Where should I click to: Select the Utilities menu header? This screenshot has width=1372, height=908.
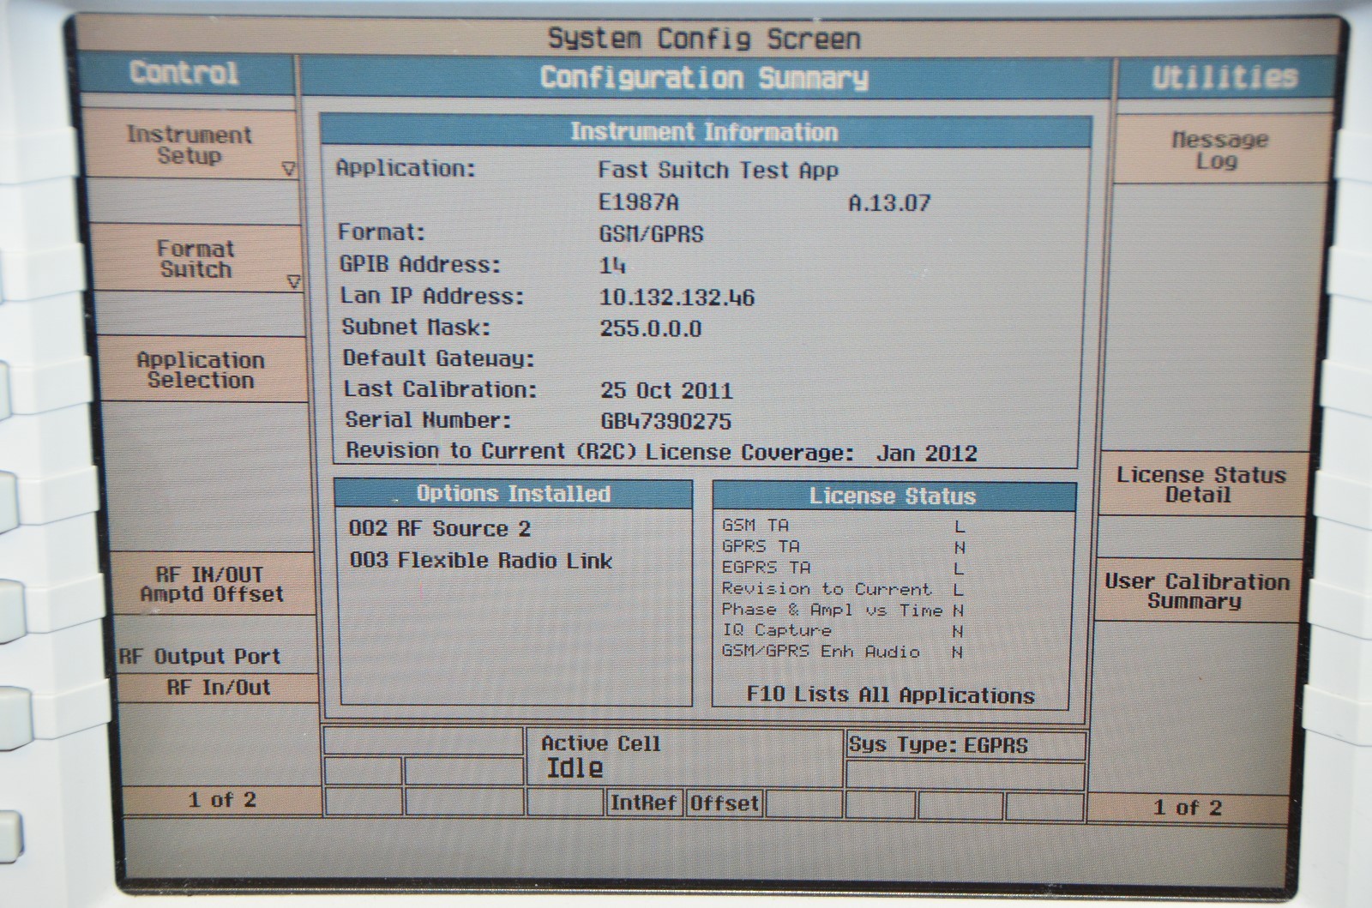tap(1224, 78)
